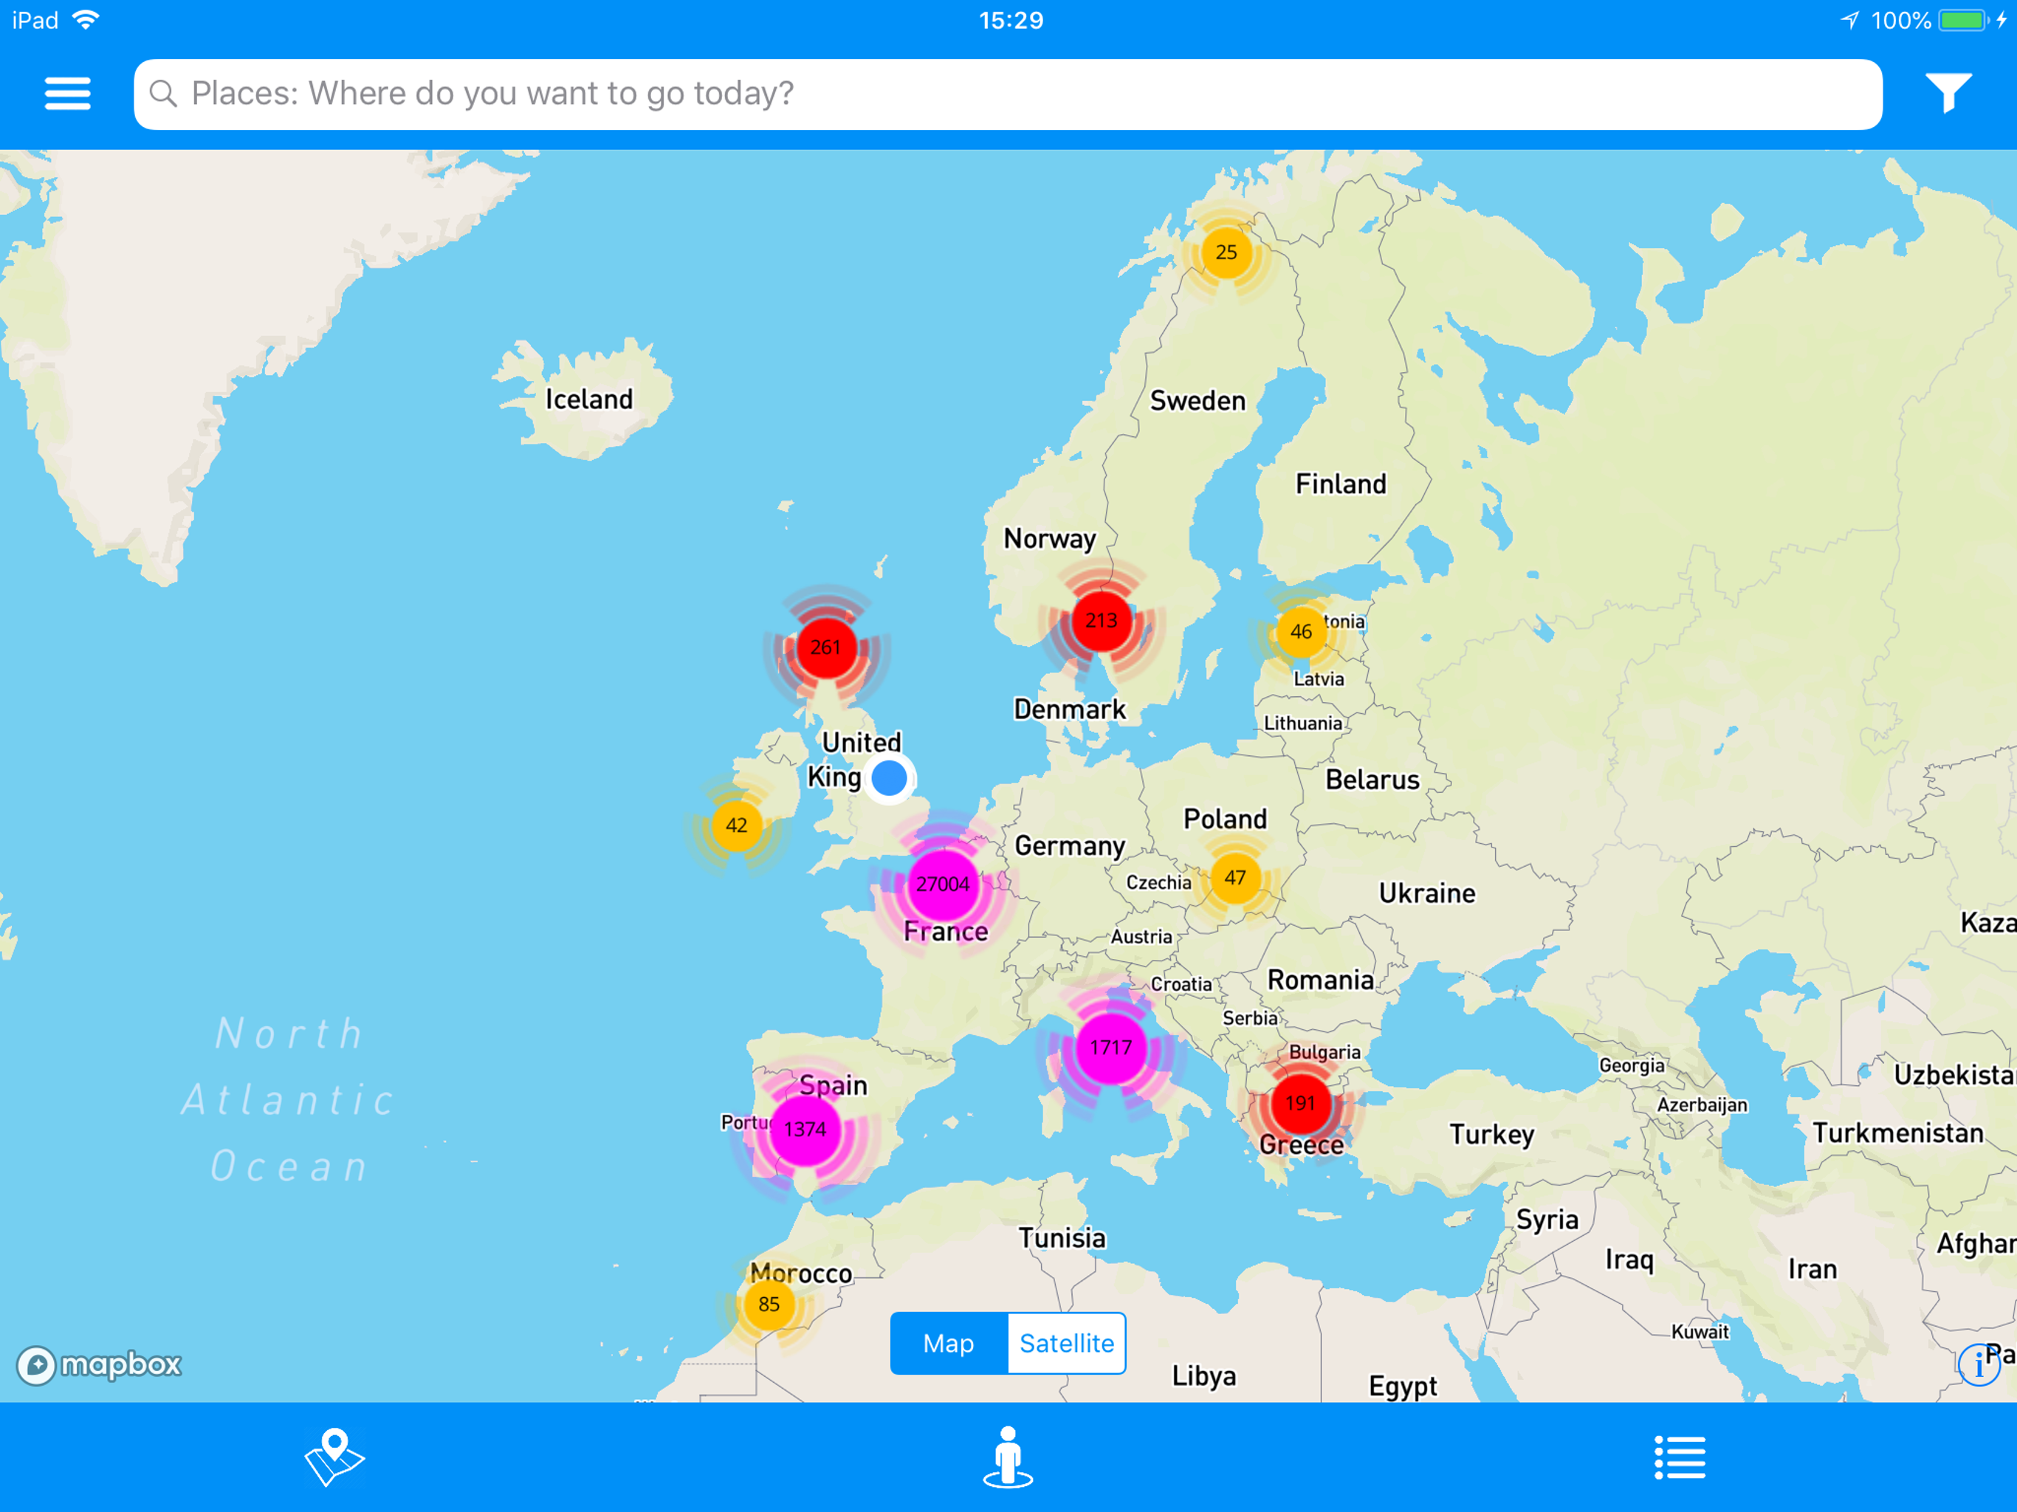Image resolution: width=2017 pixels, height=1512 pixels.
Task: Tap the yellow 25 cluster in the north
Action: [1226, 252]
